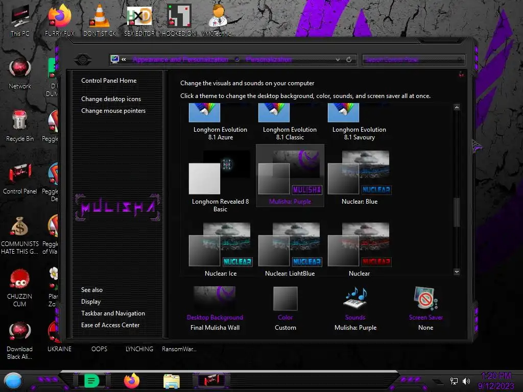Select Longhorn Evolution 8.1 Savoury theme
523x392 pixels.
click(359, 122)
